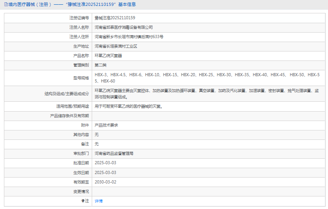The image size is (328, 209).
Task: Click the 结构及组成/主要组成成分 label
Action: pyautogui.click(x=67, y=94)
